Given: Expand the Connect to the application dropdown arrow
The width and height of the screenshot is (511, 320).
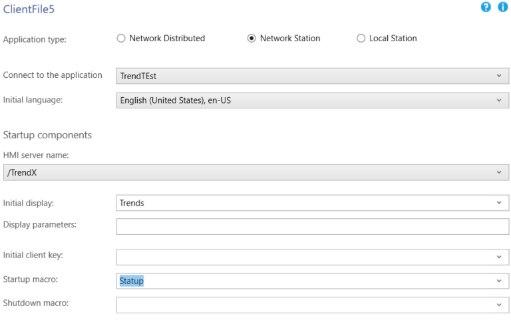Looking at the screenshot, I should click(499, 76).
